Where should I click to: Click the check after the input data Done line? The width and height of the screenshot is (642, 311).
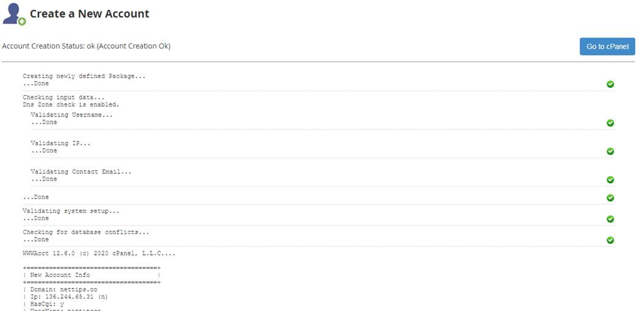(x=610, y=198)
